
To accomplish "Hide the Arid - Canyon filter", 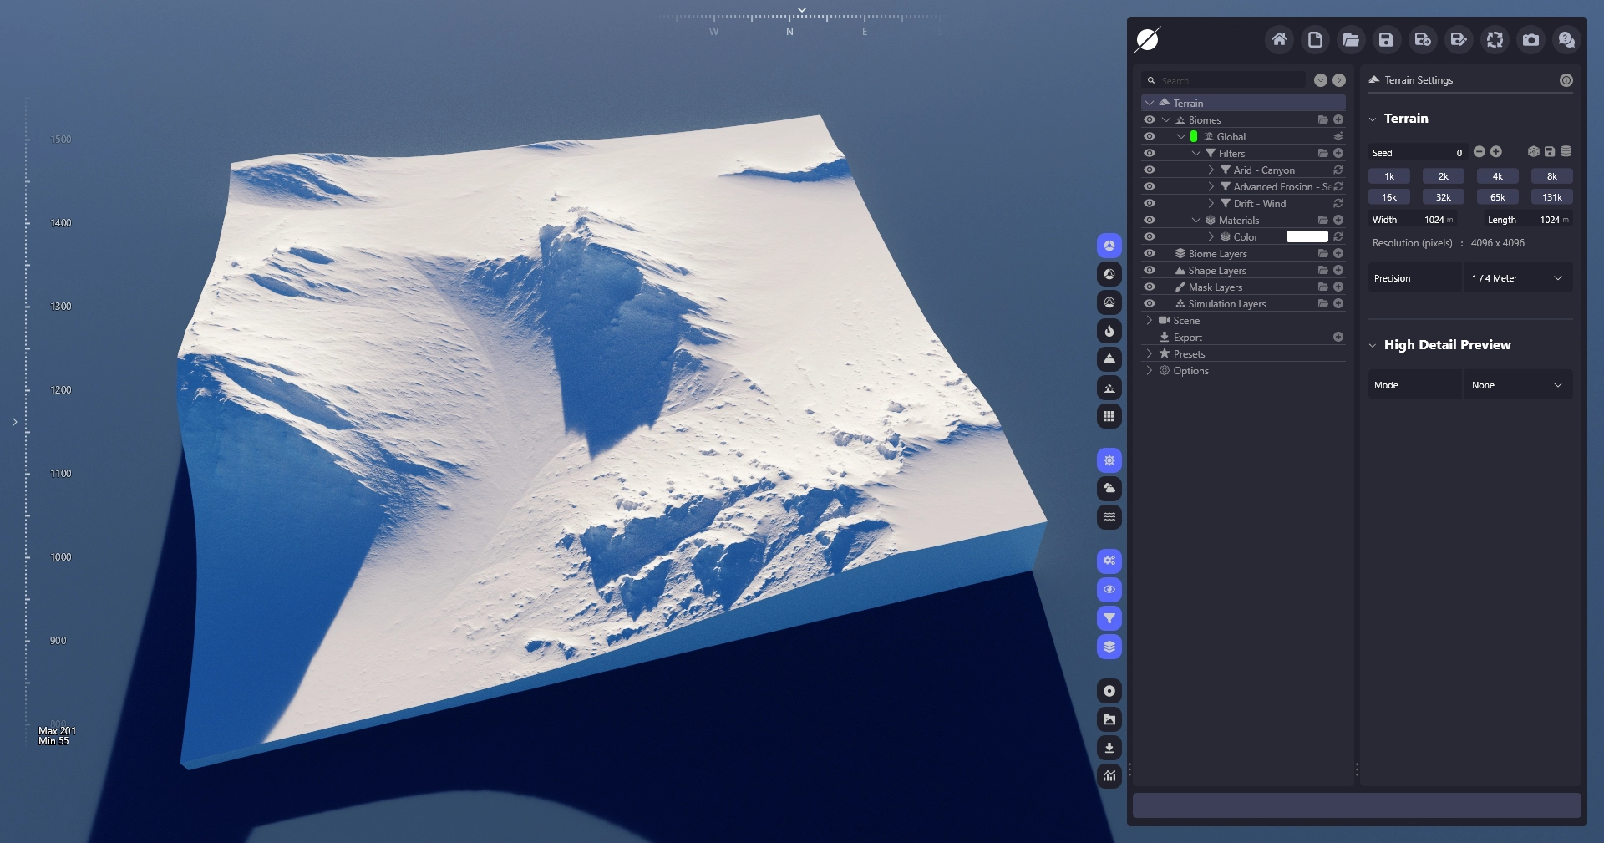I will point(1150,170).
